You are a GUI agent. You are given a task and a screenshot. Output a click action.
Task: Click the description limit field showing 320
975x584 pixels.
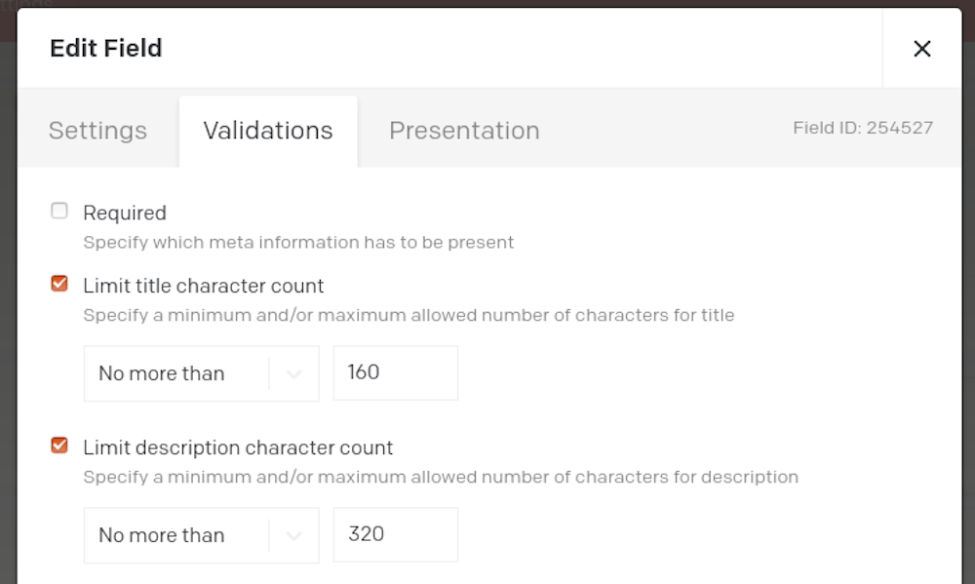pyautogui.click(x=395, y=534)
